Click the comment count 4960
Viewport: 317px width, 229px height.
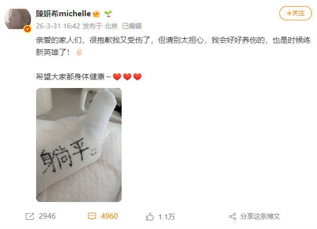click(x=109, y=216)
